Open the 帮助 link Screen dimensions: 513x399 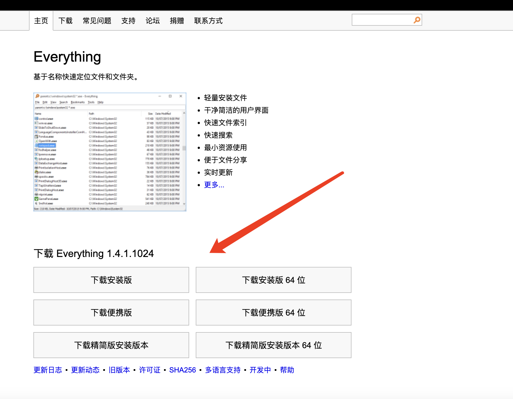pyautogui.click(x=287, y=370)
